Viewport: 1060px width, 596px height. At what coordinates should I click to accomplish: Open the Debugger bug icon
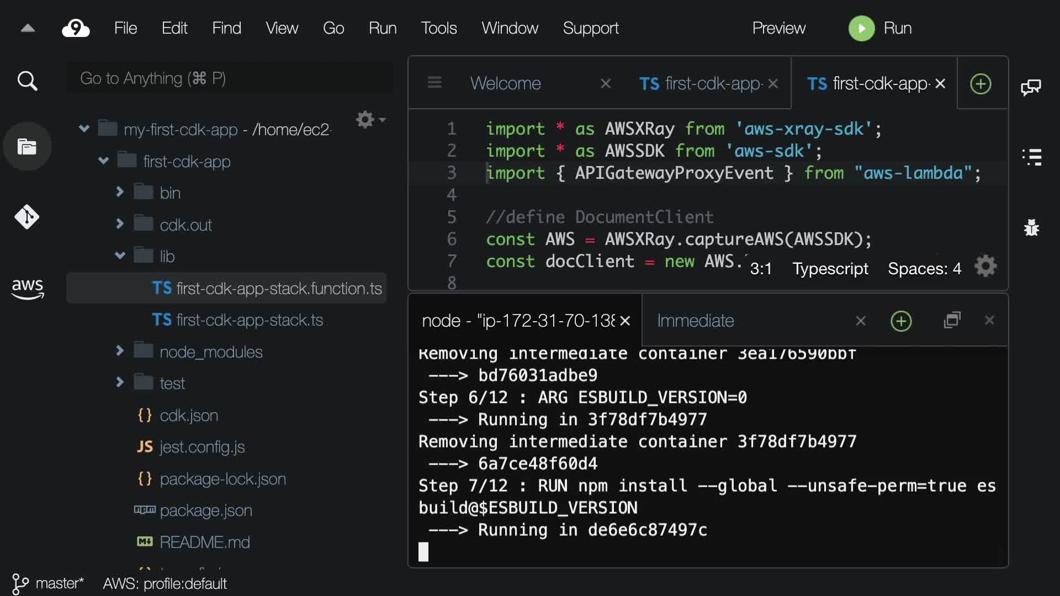(1031, 227)
